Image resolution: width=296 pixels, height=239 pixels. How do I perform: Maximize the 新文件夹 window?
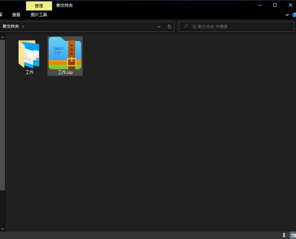pyautogui.click(x=275, y=5)
